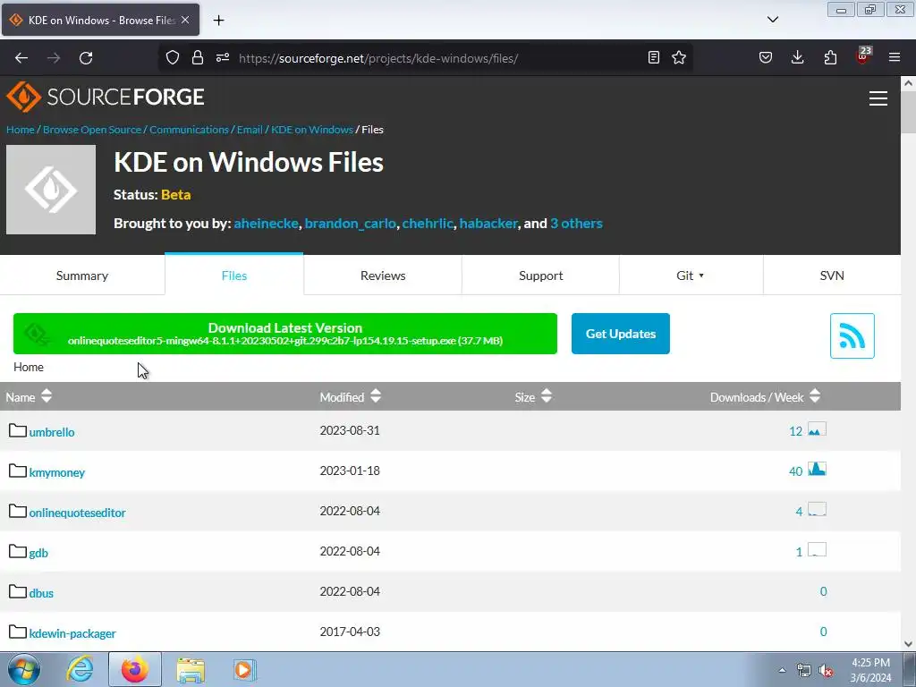This screenshot has width=916, height=687.
Task: Click the gdb downloads chart icon
Action: point(817,550)
